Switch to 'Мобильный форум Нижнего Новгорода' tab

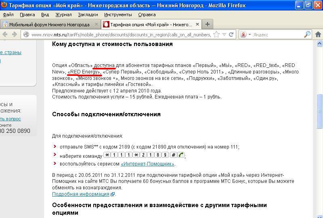pyautogui.click(x=49, y=25)
